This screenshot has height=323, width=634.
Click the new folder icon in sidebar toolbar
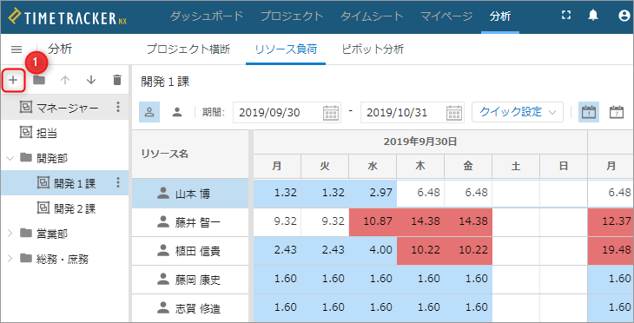[39, 80]
